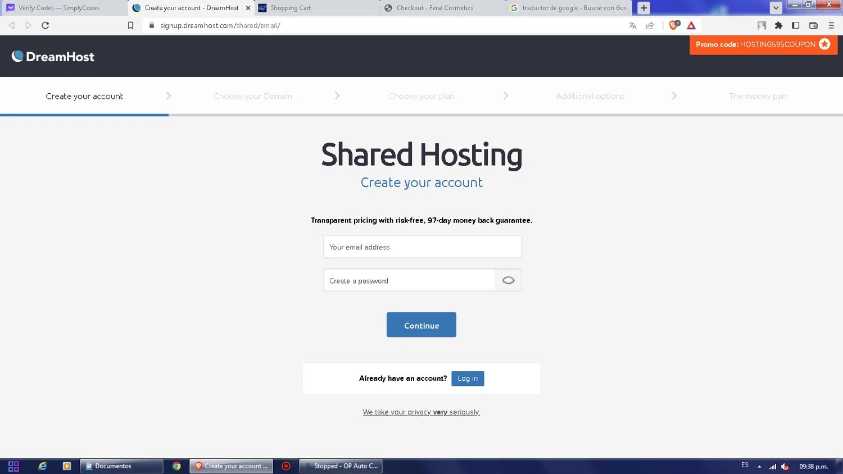Expand the tab search dropdown arrow
The image size is (843, 474).
tap(776, 8)
